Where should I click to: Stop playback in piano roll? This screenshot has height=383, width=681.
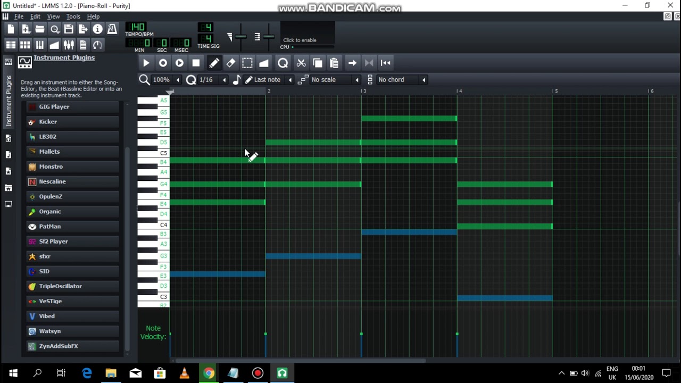click(x=196, y=63)
